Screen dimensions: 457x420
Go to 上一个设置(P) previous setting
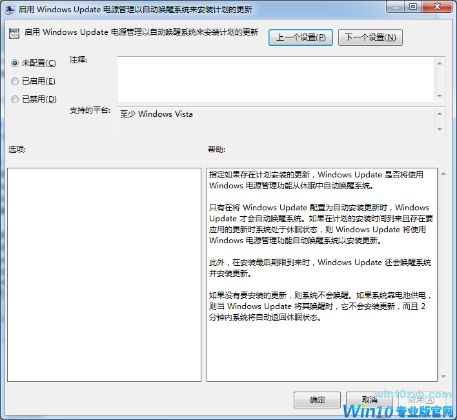(x=301, y=37)
